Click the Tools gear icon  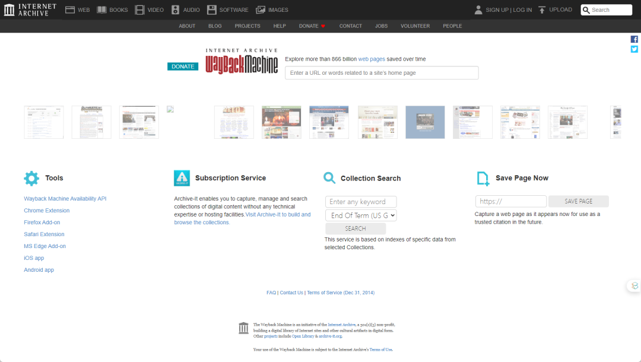(x=31, y=179)
